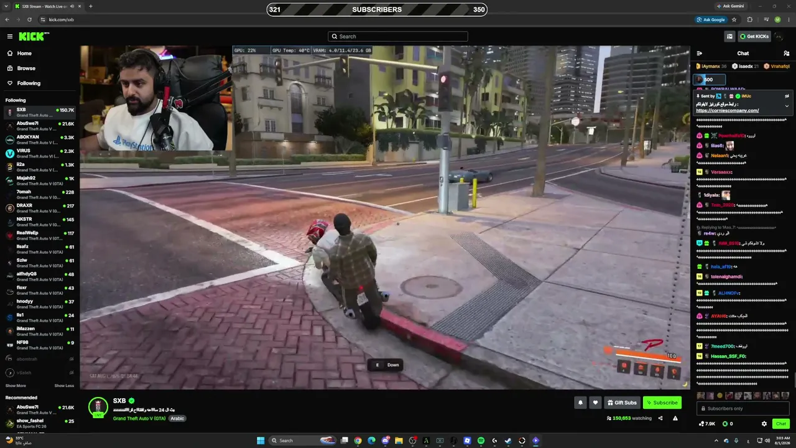Screen dimensions: 796x448
Task: Open show_fashel in Recommended list
Action: click(x=40, y=424)
